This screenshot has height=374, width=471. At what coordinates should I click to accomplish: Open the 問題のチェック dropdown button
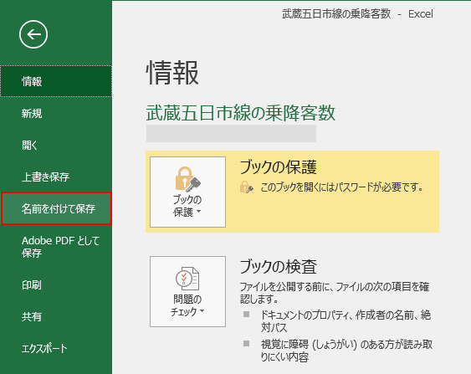click(187, 291)
